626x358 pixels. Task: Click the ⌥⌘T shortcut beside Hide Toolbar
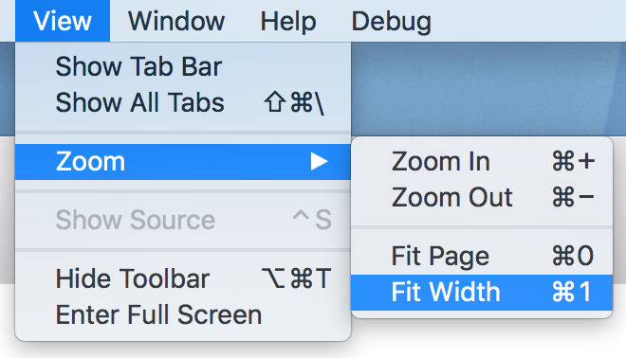(296, 278)
